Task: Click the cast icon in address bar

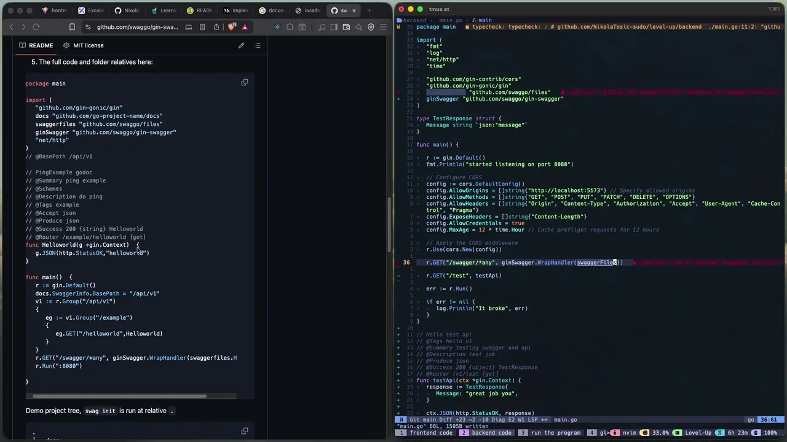Action: (189, 27)
